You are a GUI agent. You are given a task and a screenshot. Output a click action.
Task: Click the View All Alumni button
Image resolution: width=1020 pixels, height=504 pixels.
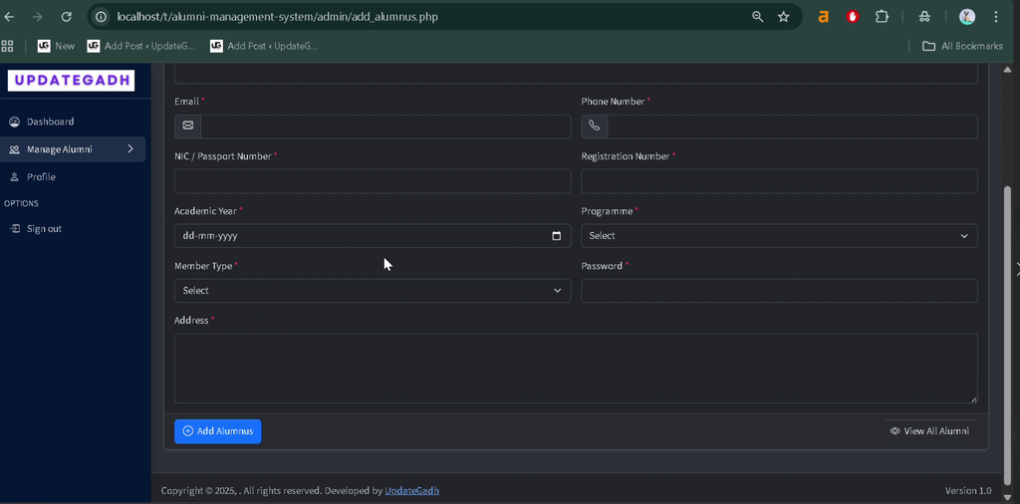click(x=929, y=431)
